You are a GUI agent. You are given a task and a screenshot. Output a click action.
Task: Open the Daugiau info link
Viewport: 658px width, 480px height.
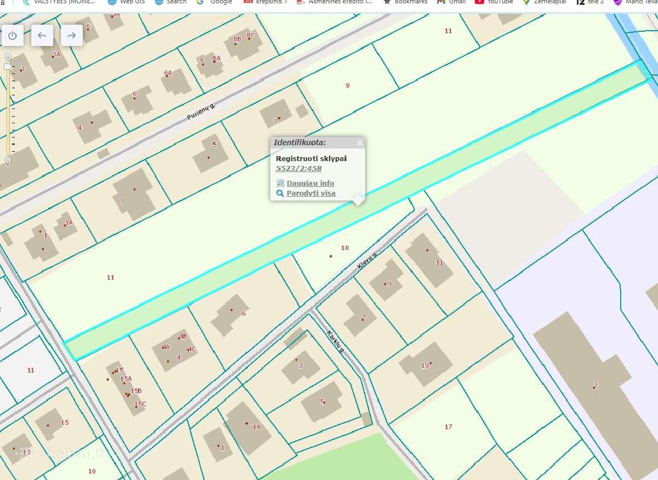(x=310, y=184)
